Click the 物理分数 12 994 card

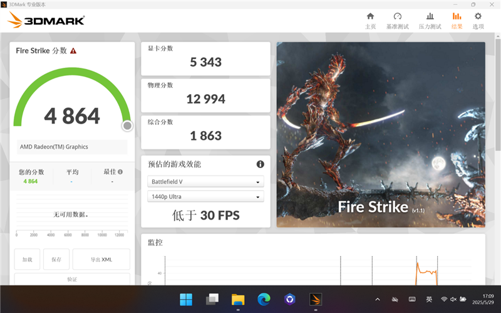coord(205,96)
